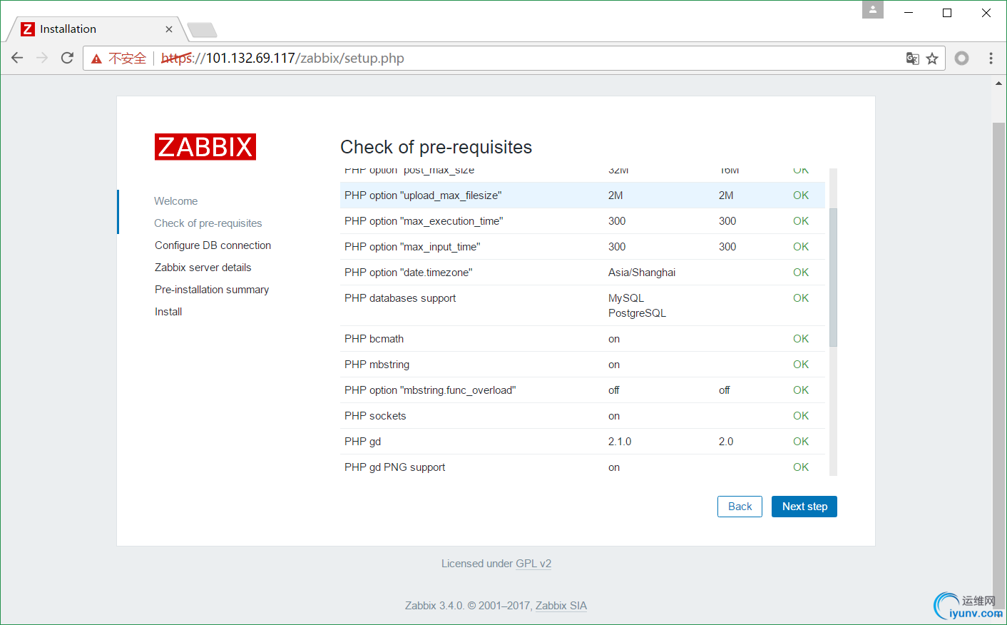Select Check of pre-requisites step
The height and width of the screenshot is (625, 1007).
[x=208, y=223]
